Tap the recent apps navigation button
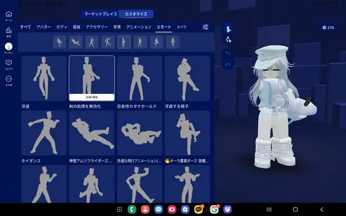 pos(269,210)
